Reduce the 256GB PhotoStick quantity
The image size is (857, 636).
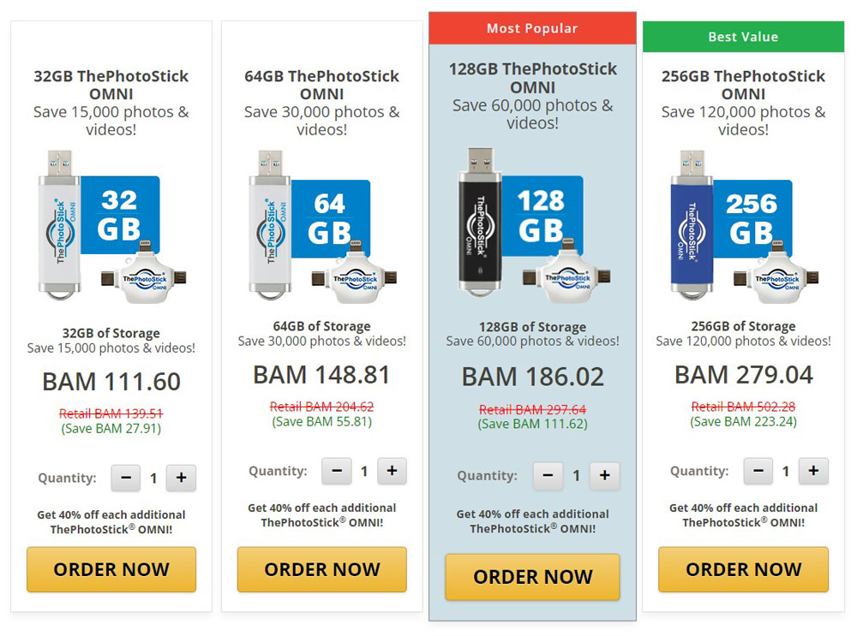coord(758,471)
